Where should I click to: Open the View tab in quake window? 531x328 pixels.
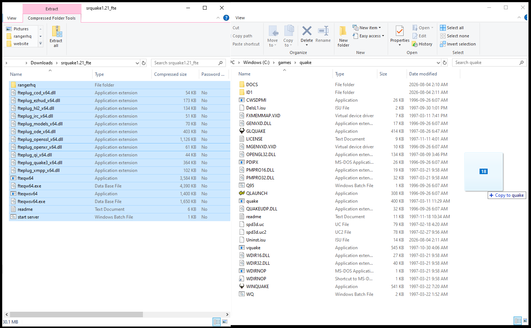pyautogui.click(x=240, y=18)
